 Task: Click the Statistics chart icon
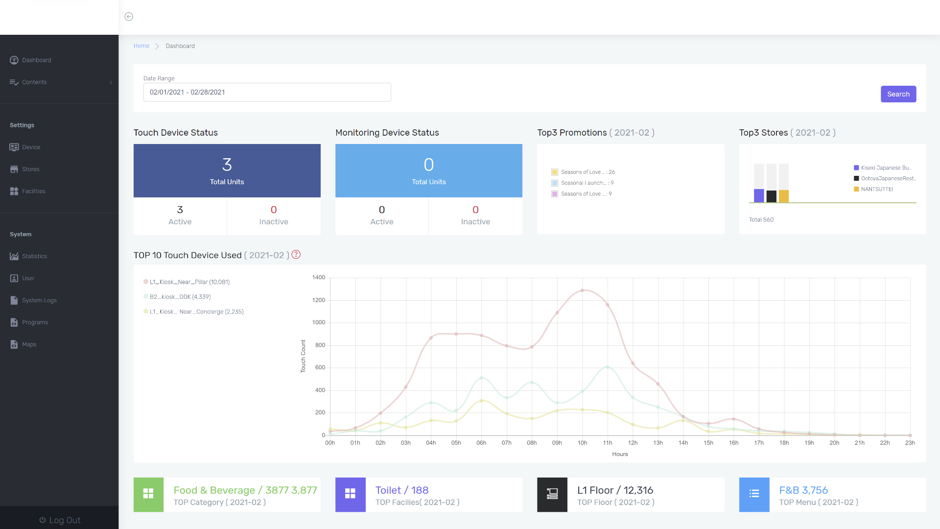click(14, 256)
